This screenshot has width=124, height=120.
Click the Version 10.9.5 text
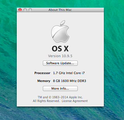(x=60, y=56)
